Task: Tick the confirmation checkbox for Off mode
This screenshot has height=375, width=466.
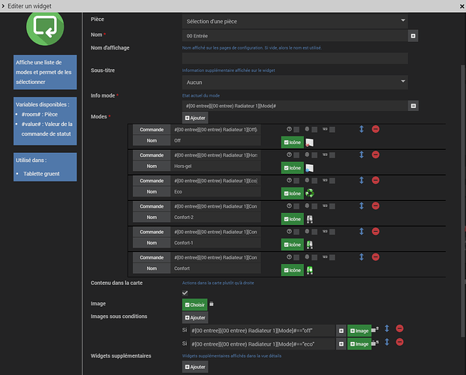Action: pos(296,130)
